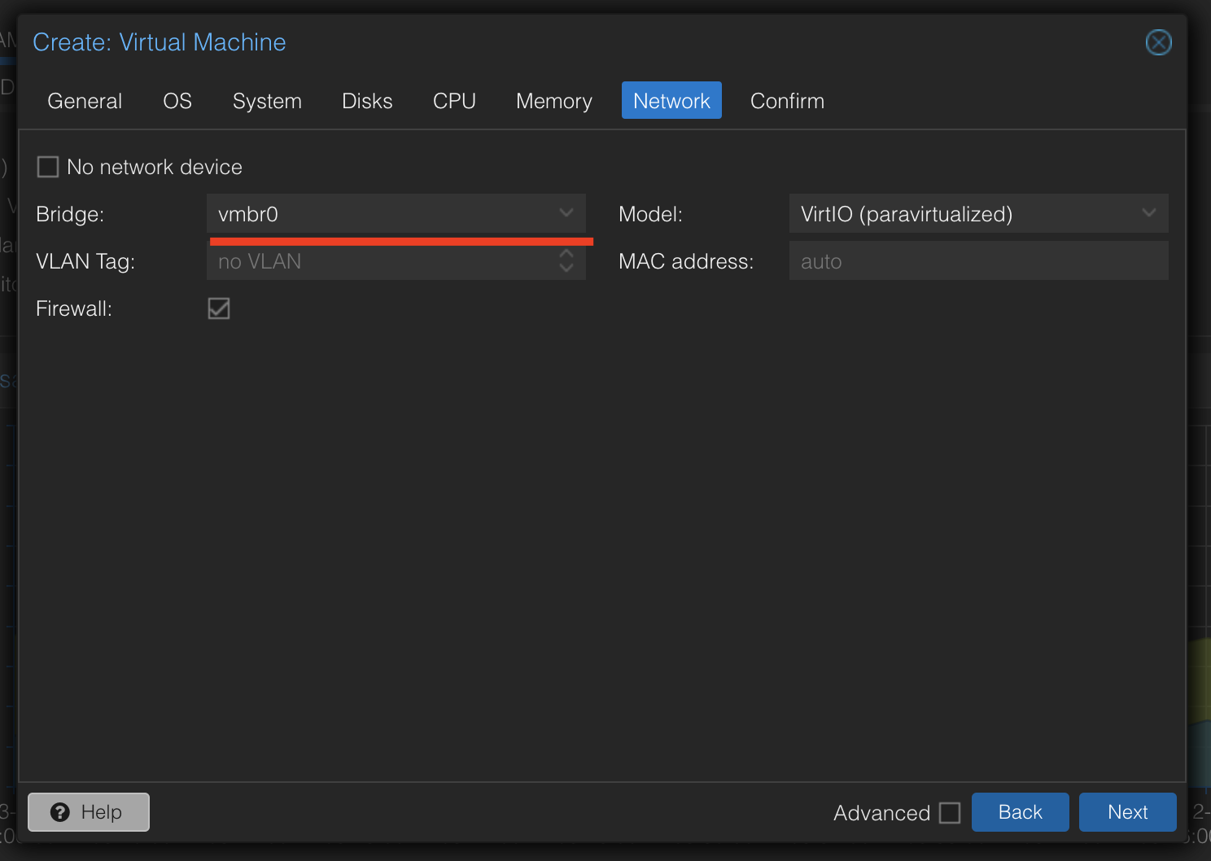
Task: Click the VLAN Tag field label
Action: tap(85, 261)
